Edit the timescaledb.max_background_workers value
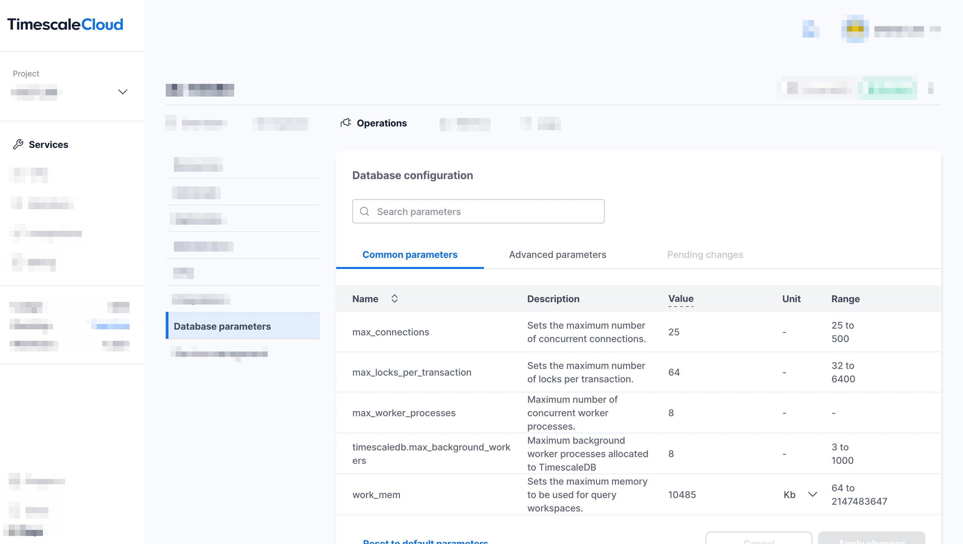 click(x=671, y=453)
